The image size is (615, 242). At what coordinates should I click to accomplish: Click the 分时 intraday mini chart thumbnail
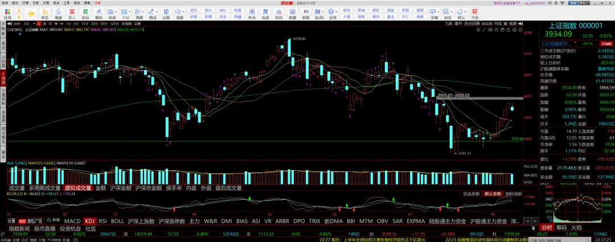(x=577, y=204)
